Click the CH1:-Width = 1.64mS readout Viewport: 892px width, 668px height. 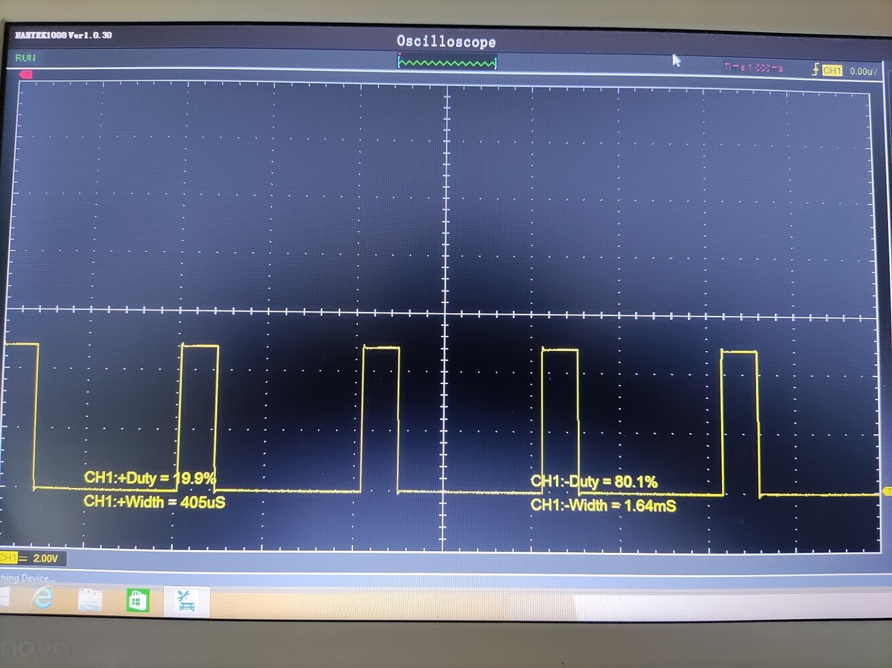click(603, 505)
